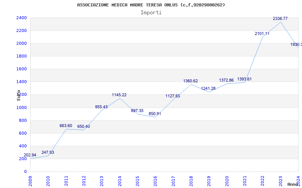The width and height of the screenshot is (302, 188).
Task: Click the 2021 year axis label
Action: (245, 181)
